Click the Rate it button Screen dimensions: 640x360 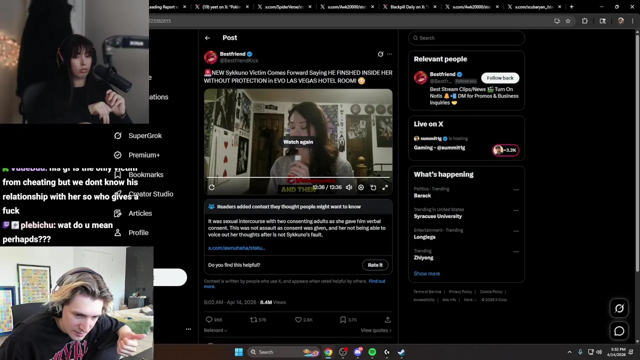tap(375, 265)
